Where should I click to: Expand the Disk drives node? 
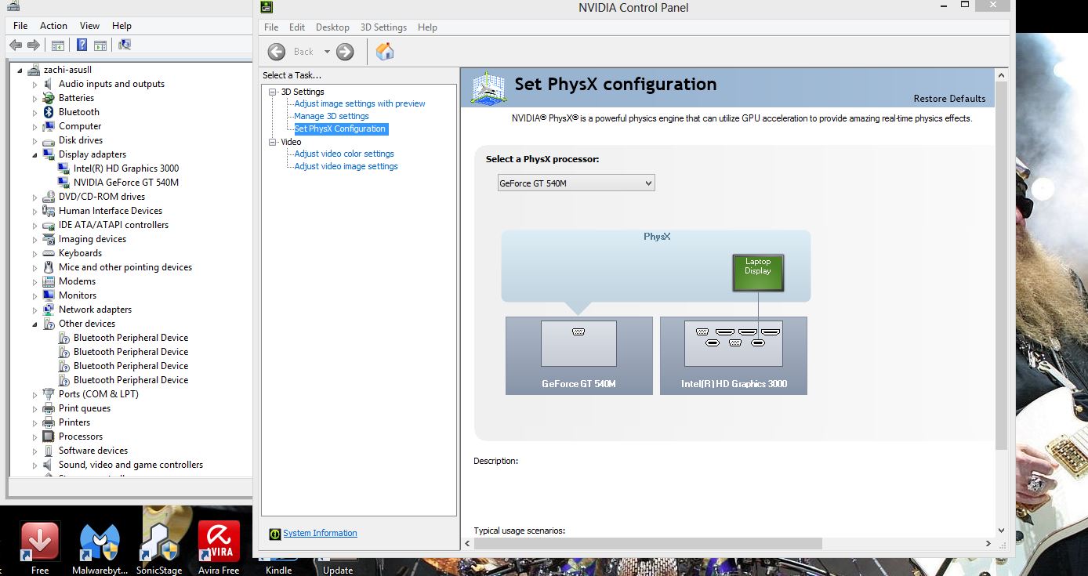(34, 141)
